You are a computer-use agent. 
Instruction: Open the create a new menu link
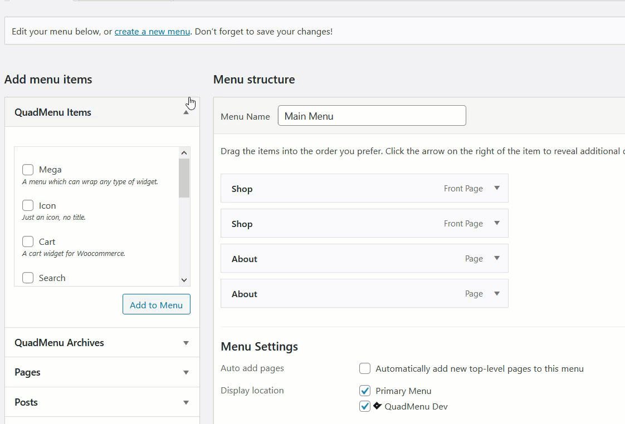pos(152,32)
